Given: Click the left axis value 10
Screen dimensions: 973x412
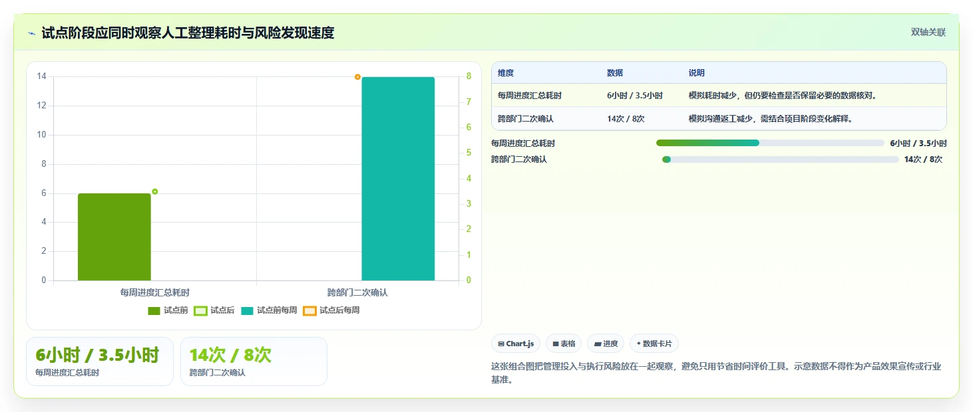Looking at the screenshot, I should (42, 135).
